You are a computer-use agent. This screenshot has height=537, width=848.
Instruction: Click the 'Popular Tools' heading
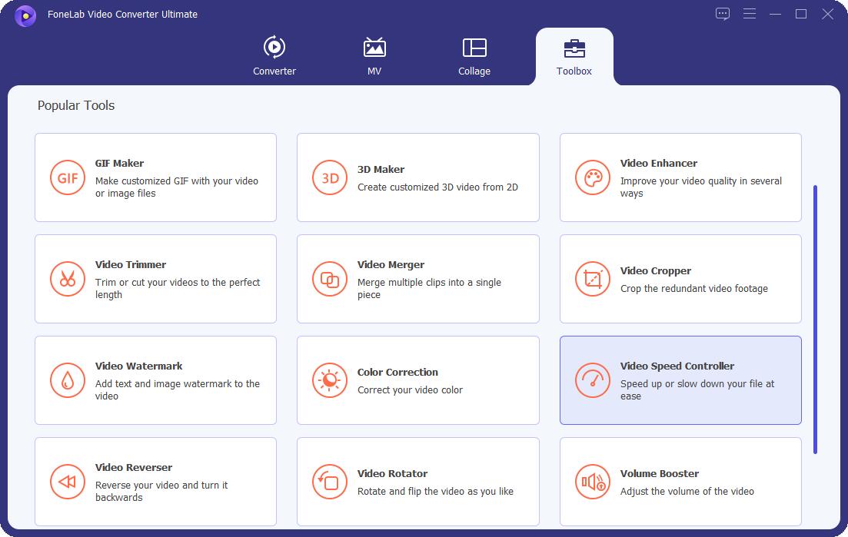tap(75, 105)
